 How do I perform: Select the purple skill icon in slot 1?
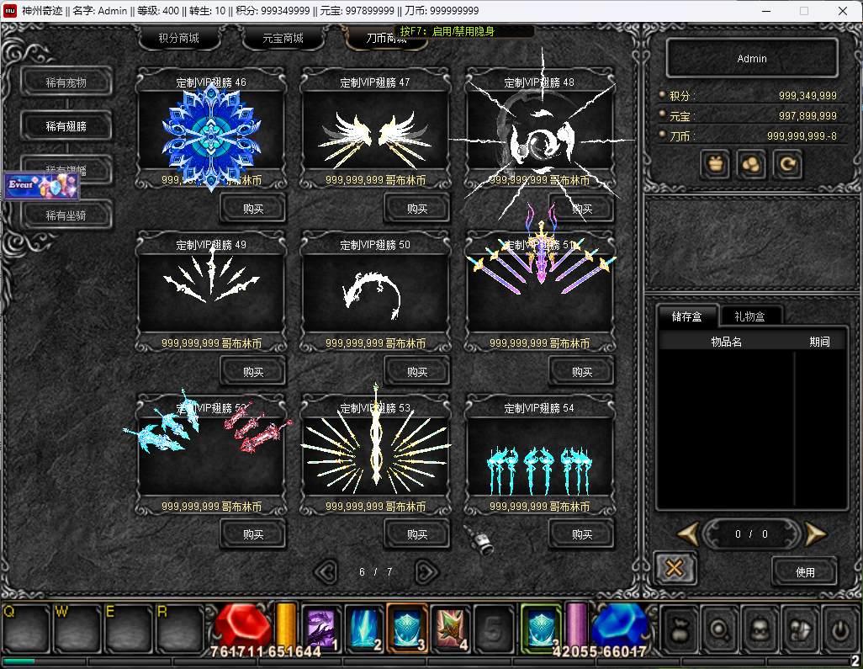click(x=320, y=627)
